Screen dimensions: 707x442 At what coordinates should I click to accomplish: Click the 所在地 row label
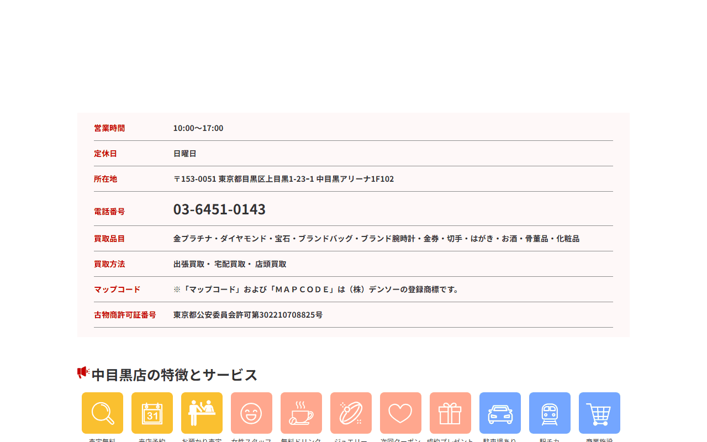[x=105, y=179]
